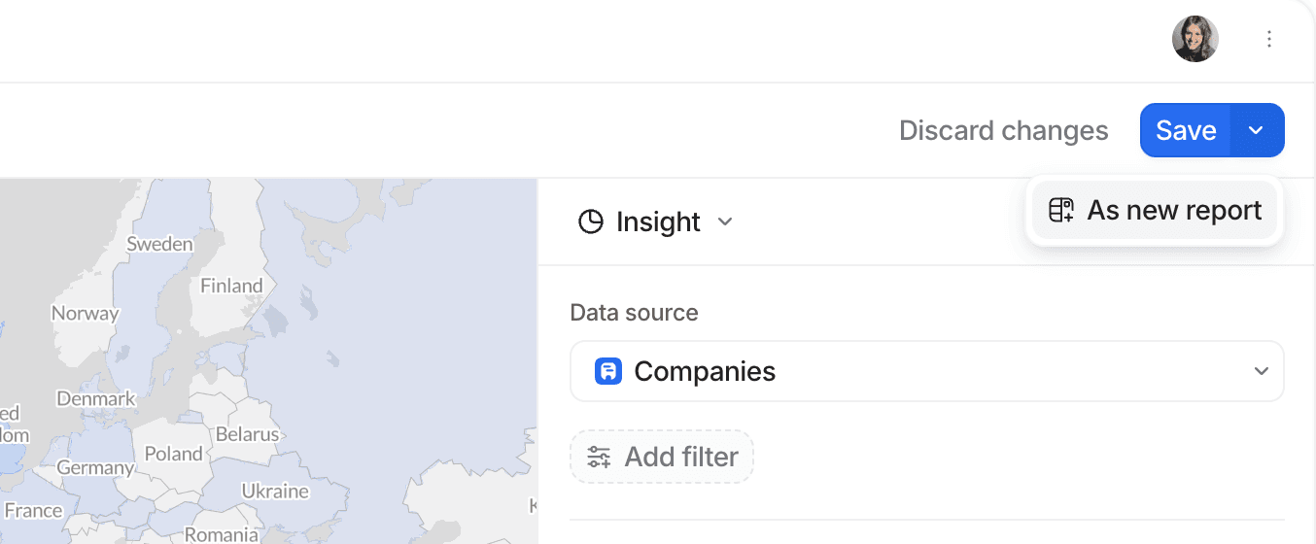Click Belarus on the map
This screenshot has width=1316, height=544.
(247, 434)
